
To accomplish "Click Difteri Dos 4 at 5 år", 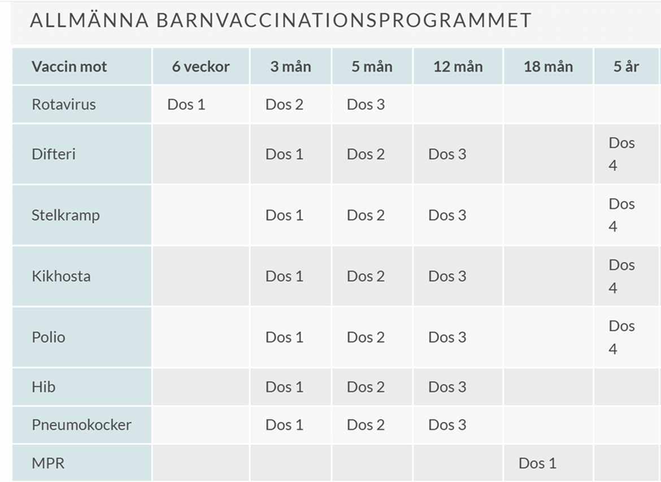I will 621,154.
